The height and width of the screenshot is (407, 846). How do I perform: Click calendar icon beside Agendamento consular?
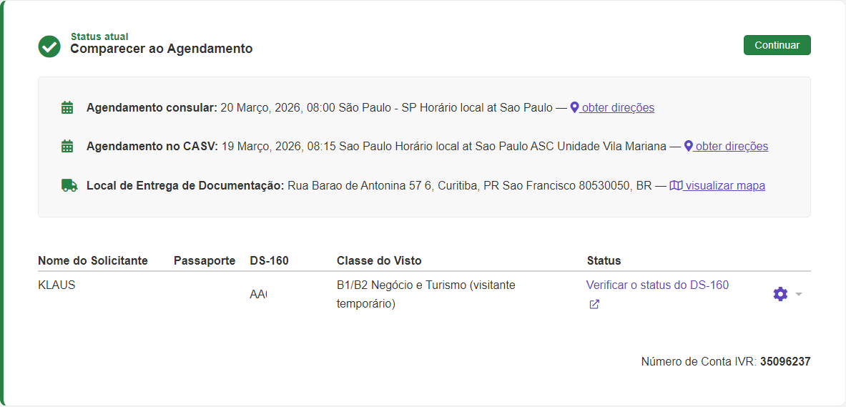click(67, 108)
